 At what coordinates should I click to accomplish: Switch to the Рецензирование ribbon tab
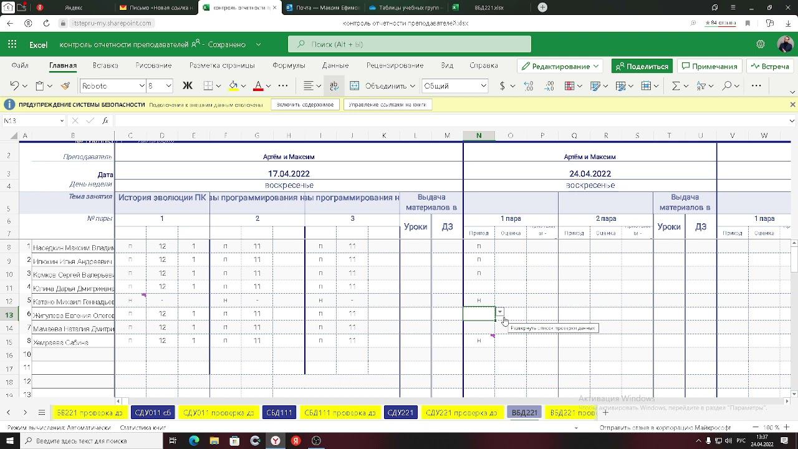coord(395,65)
